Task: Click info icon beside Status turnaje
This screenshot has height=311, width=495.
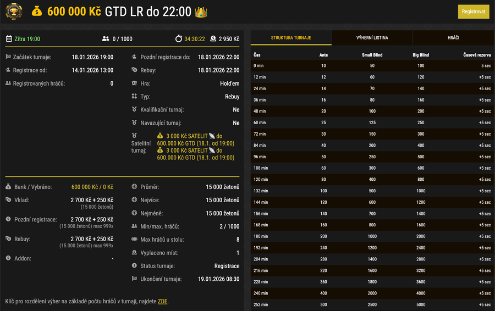Action: tap(134, 265)
